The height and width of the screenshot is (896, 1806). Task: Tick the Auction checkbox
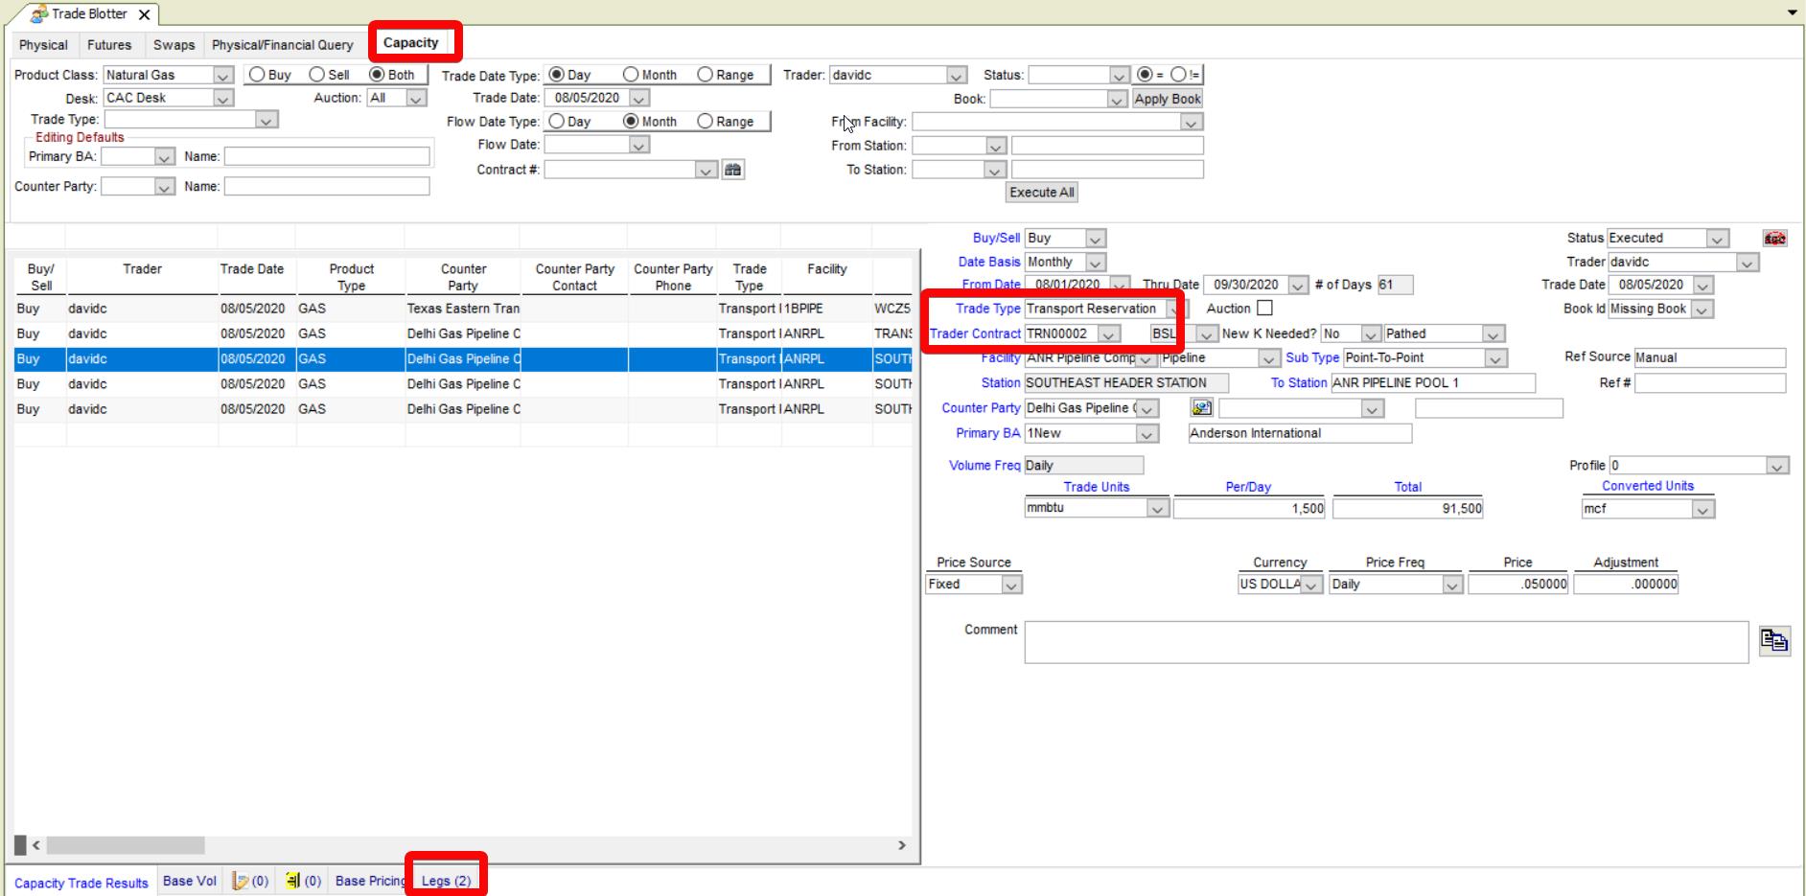[x=1264, y=309]
